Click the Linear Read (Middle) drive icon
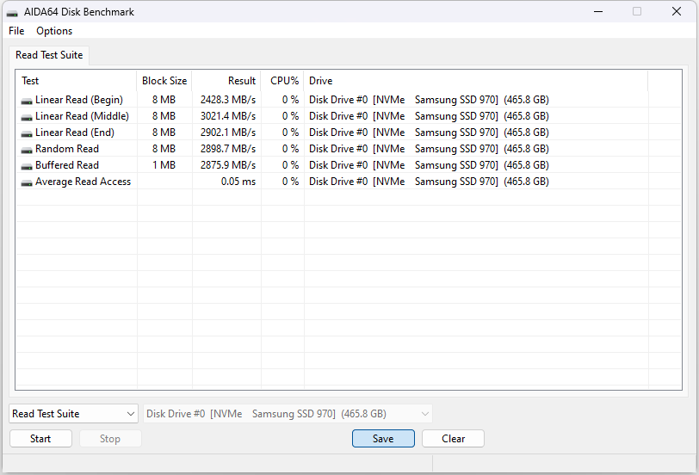Screen dimensions: 699x475 tap(27, 118)
